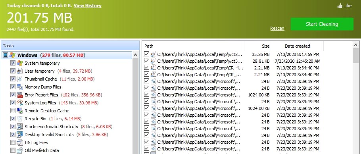
Task: Uncheck the User temporary checkbox
Action: point(13,71)
